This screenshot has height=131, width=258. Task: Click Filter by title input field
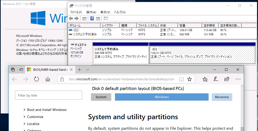[x=48, y=95]
